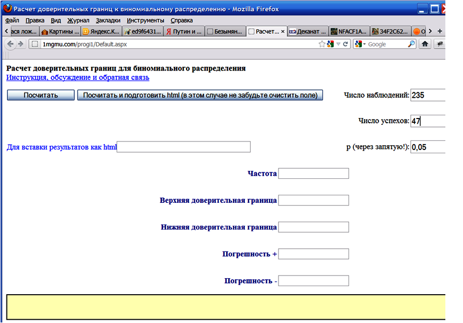
Task: Click the Firefox logo in the title bar
Action: point(7,8)
